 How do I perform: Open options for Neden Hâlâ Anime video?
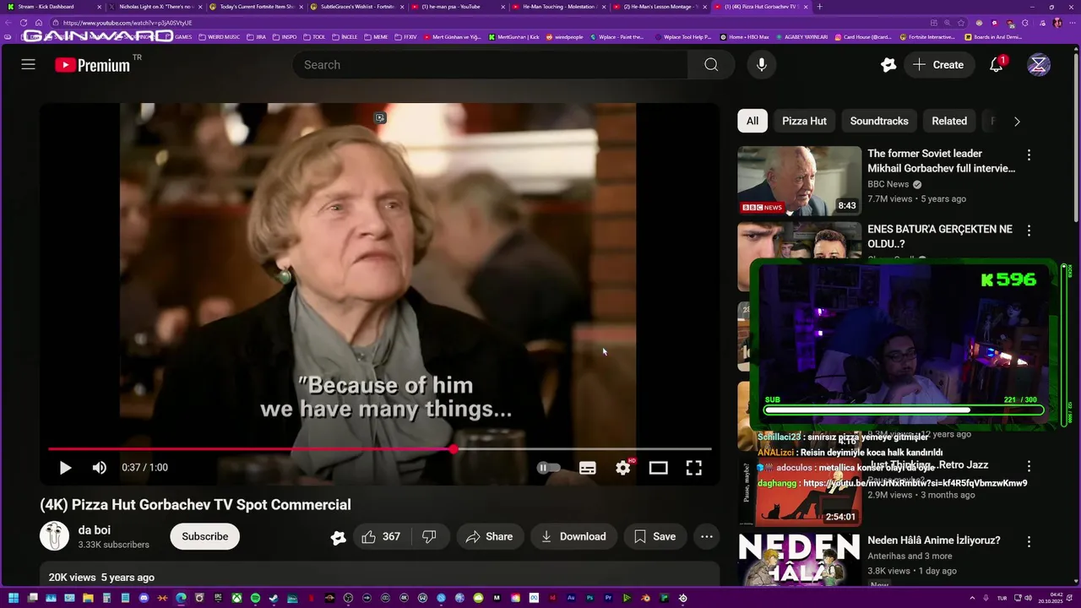point(1029,542)
